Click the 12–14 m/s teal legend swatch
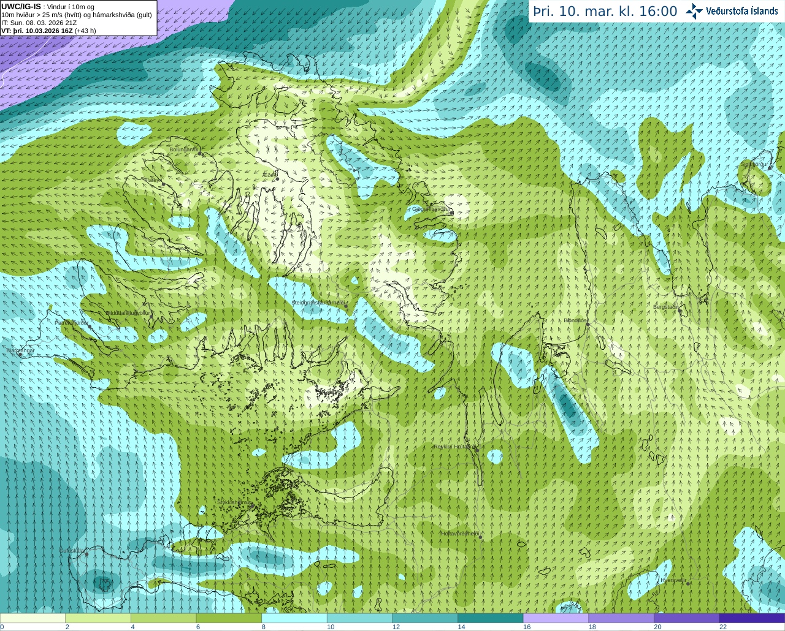This screenshot has height=631, width=785. 425,618
